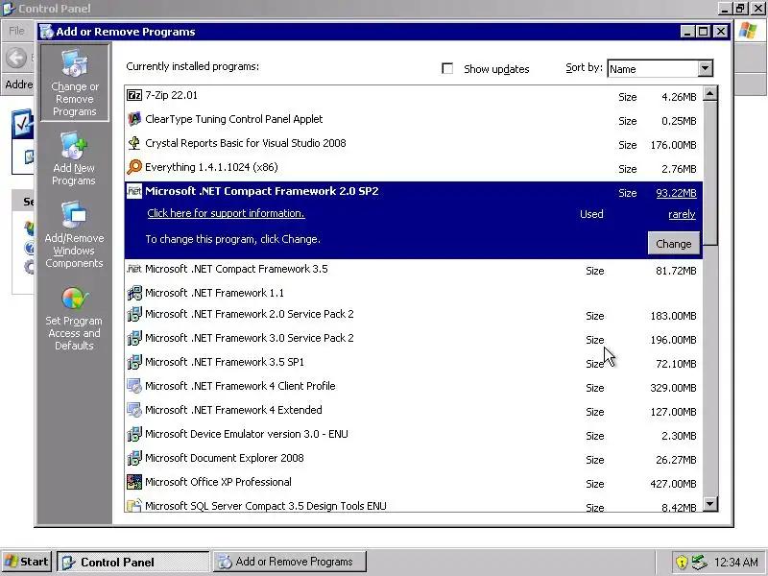Switch to Control Panel taskbar button

(x=133, y=562)
